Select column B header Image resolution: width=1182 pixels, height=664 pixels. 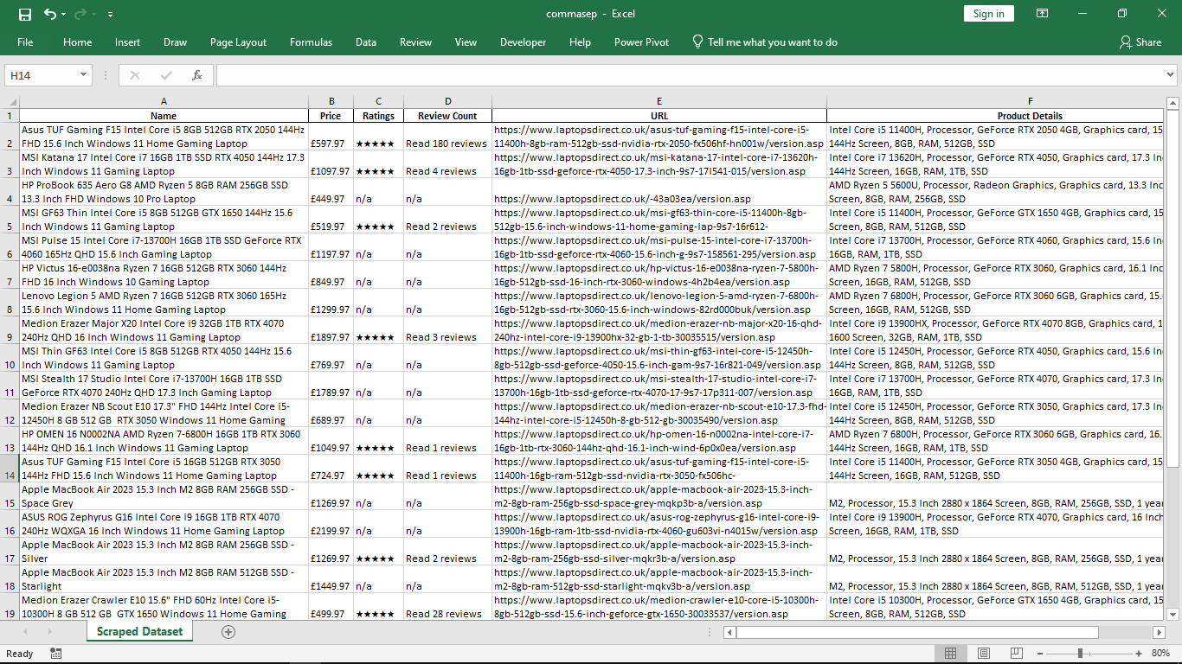(331, 102)
